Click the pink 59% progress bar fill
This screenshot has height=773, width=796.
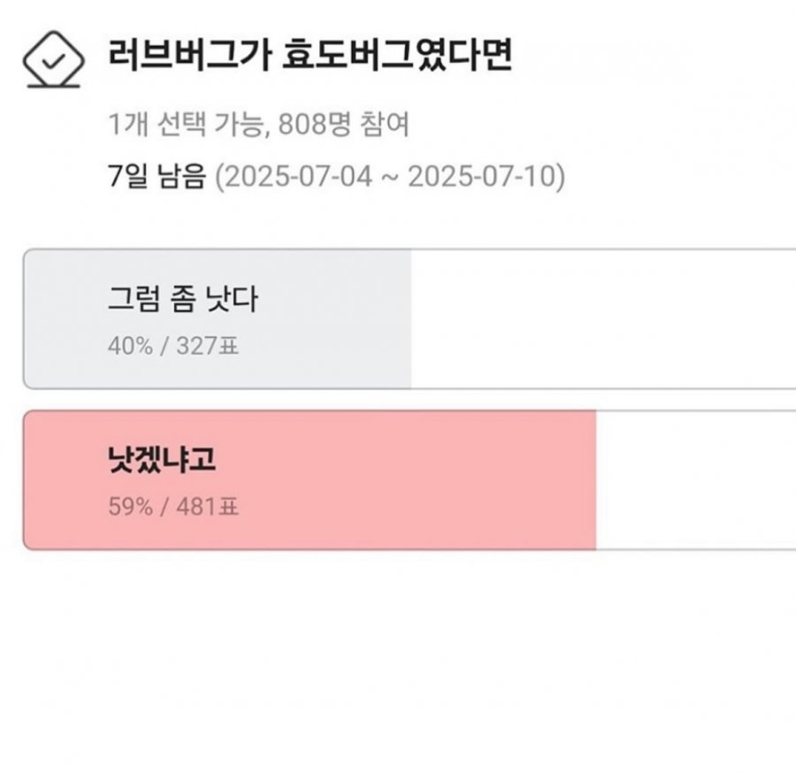310,480
